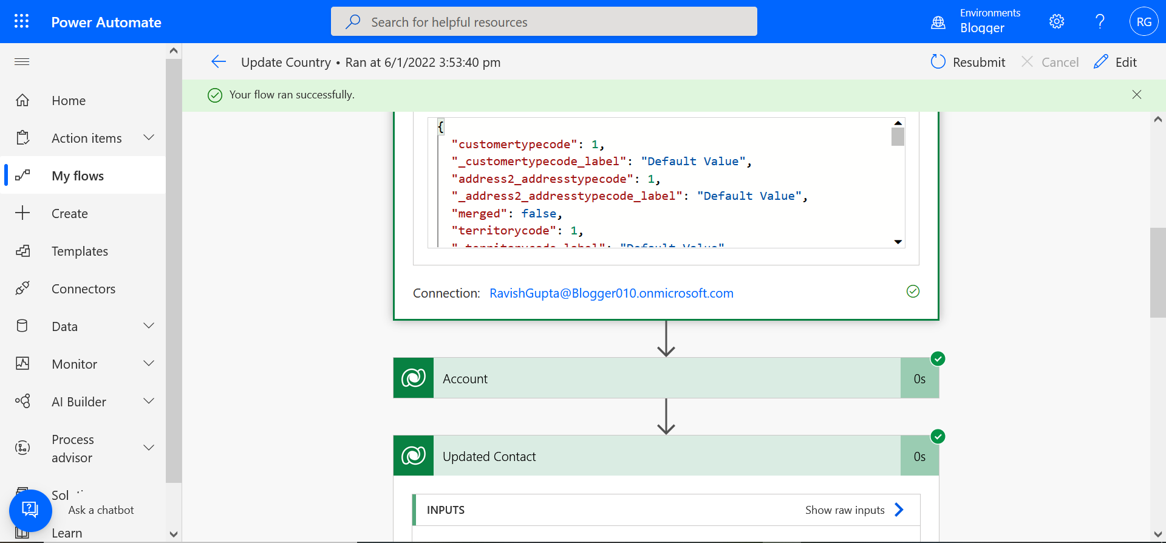Viewport: 1166px width, 543px height.
Task: Open the RG account avatar
Action: coord(1144,22)
